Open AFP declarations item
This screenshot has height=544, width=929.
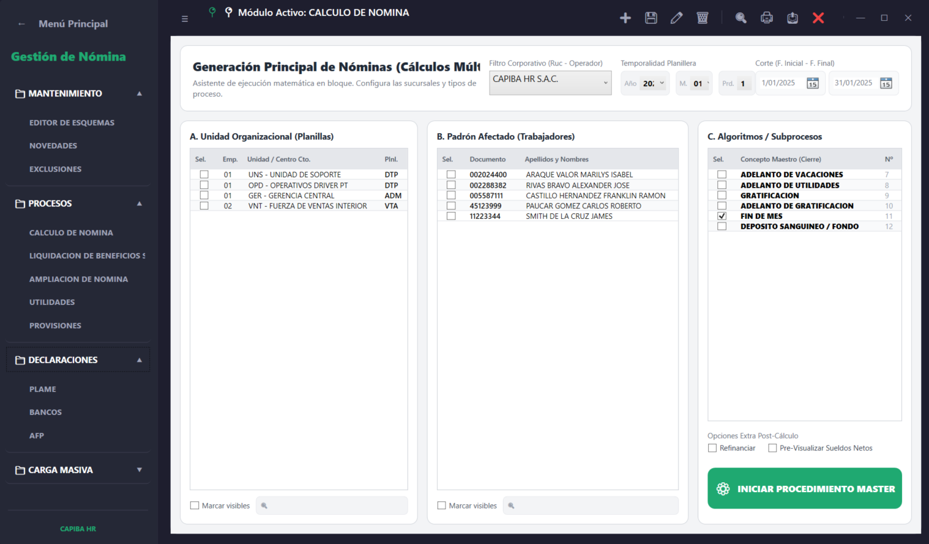coord(37,436)
